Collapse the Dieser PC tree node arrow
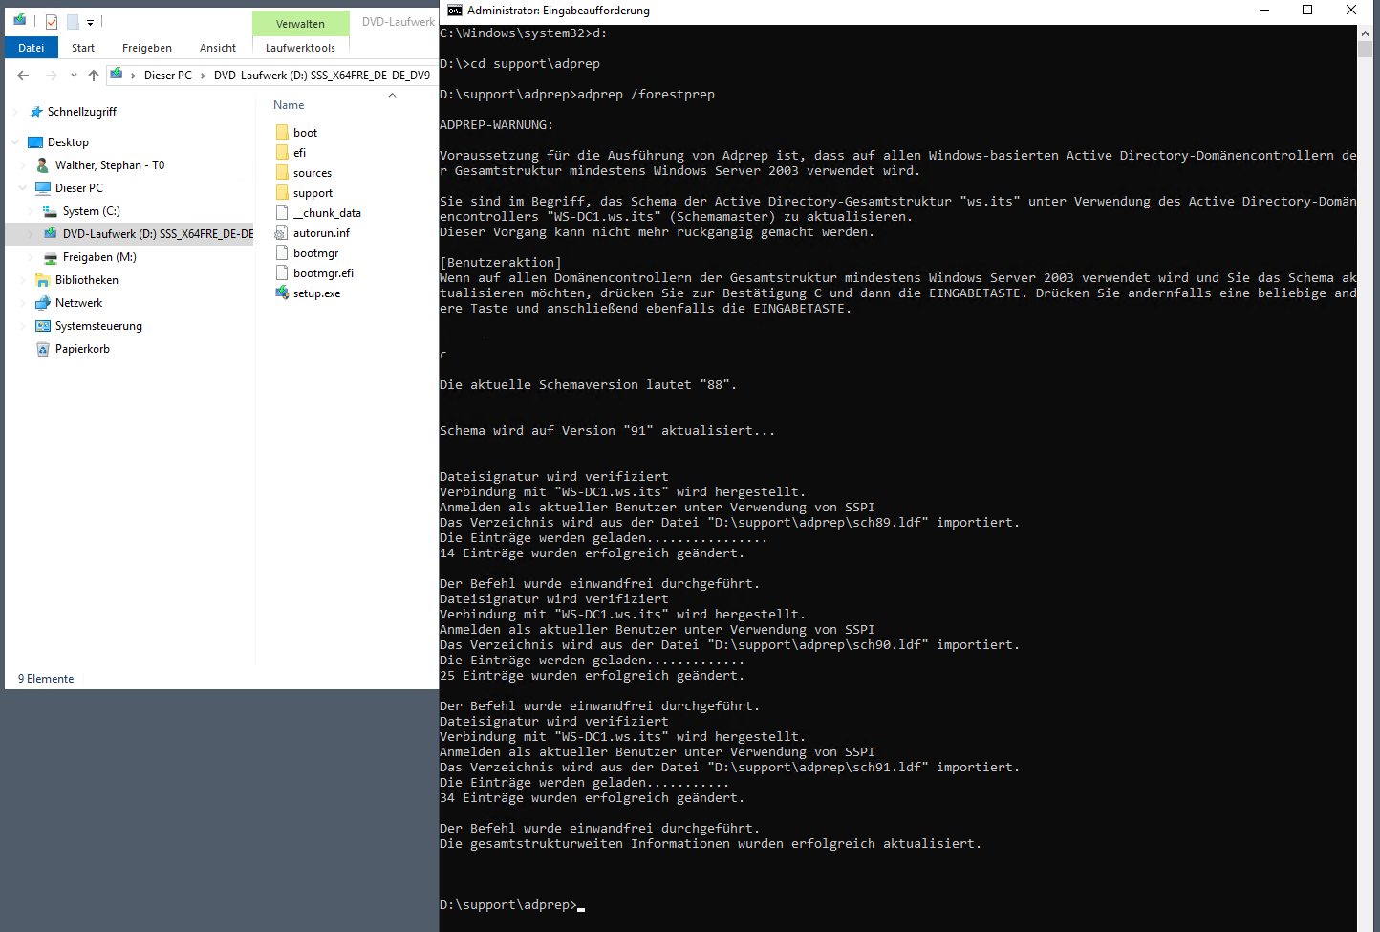This screenshot has width=1380, height=932. [x=23, y=188]
